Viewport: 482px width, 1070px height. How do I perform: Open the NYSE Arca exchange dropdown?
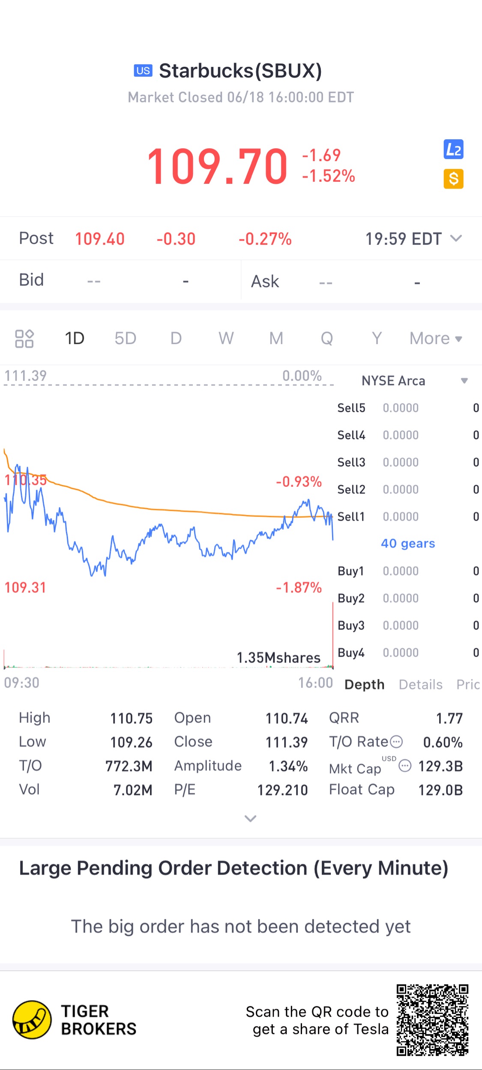464,381
